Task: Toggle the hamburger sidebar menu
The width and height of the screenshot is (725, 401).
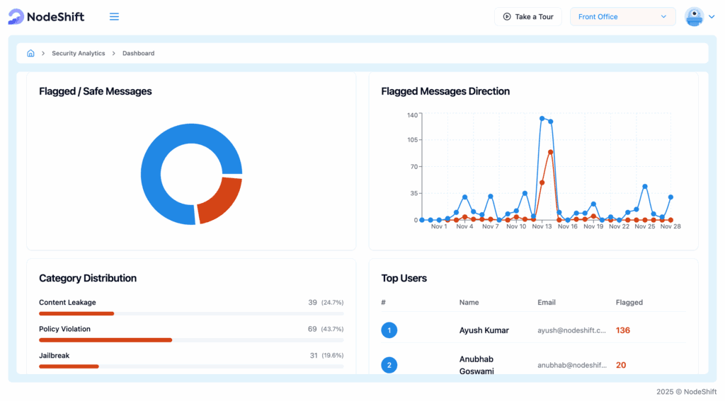Action: point(114,17)
